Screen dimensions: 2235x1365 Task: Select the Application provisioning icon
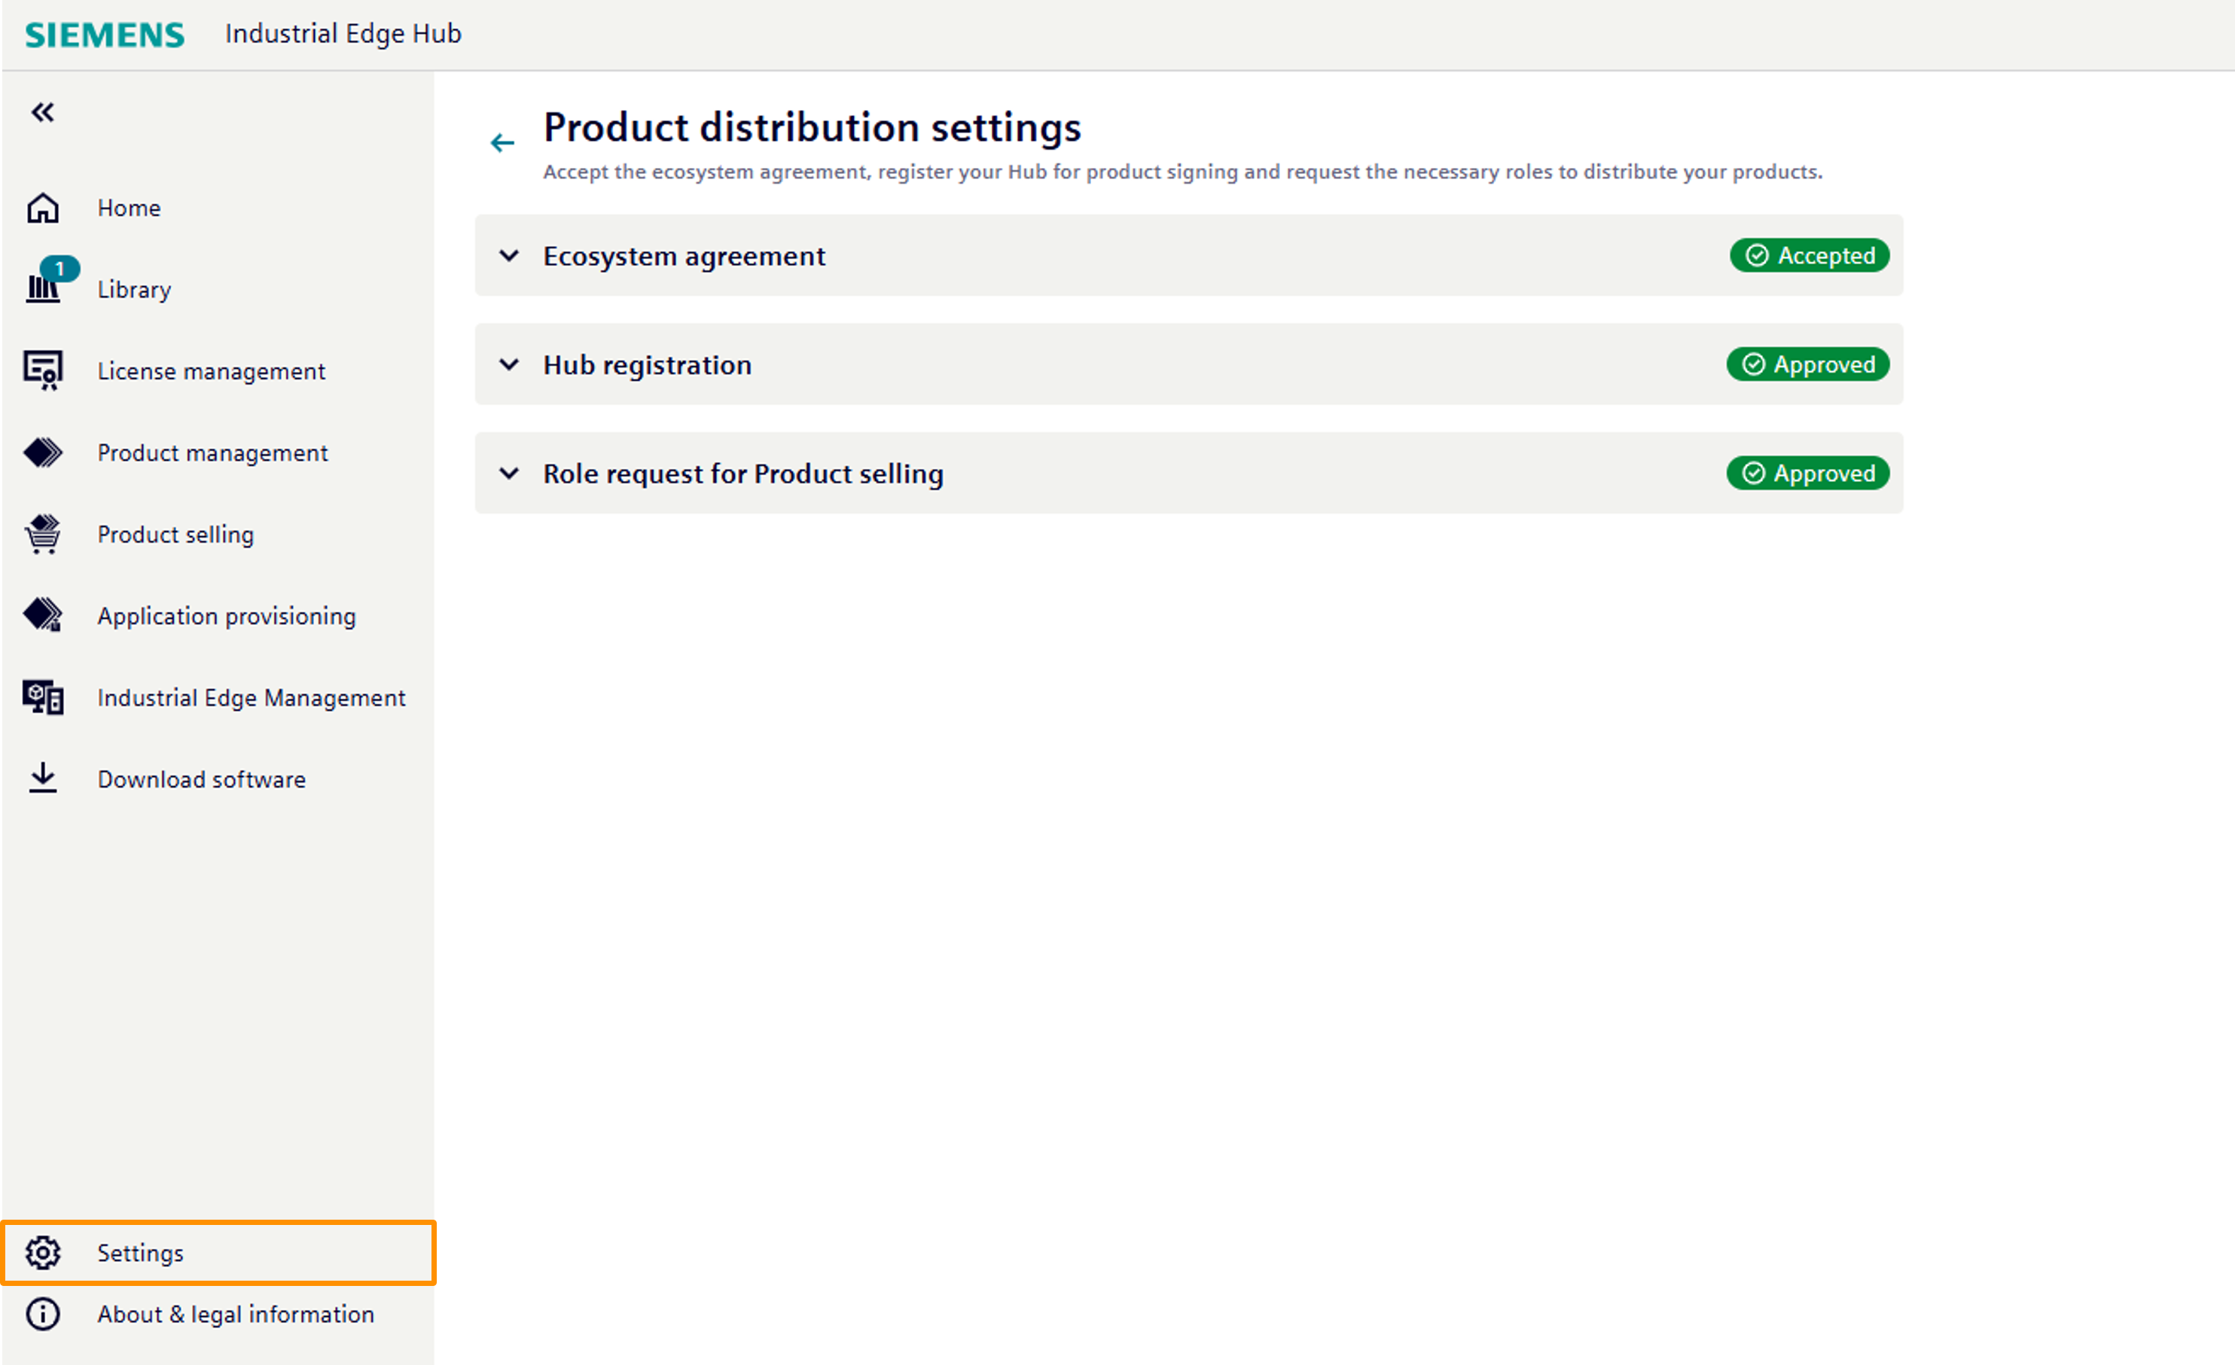tap(41, 615)
